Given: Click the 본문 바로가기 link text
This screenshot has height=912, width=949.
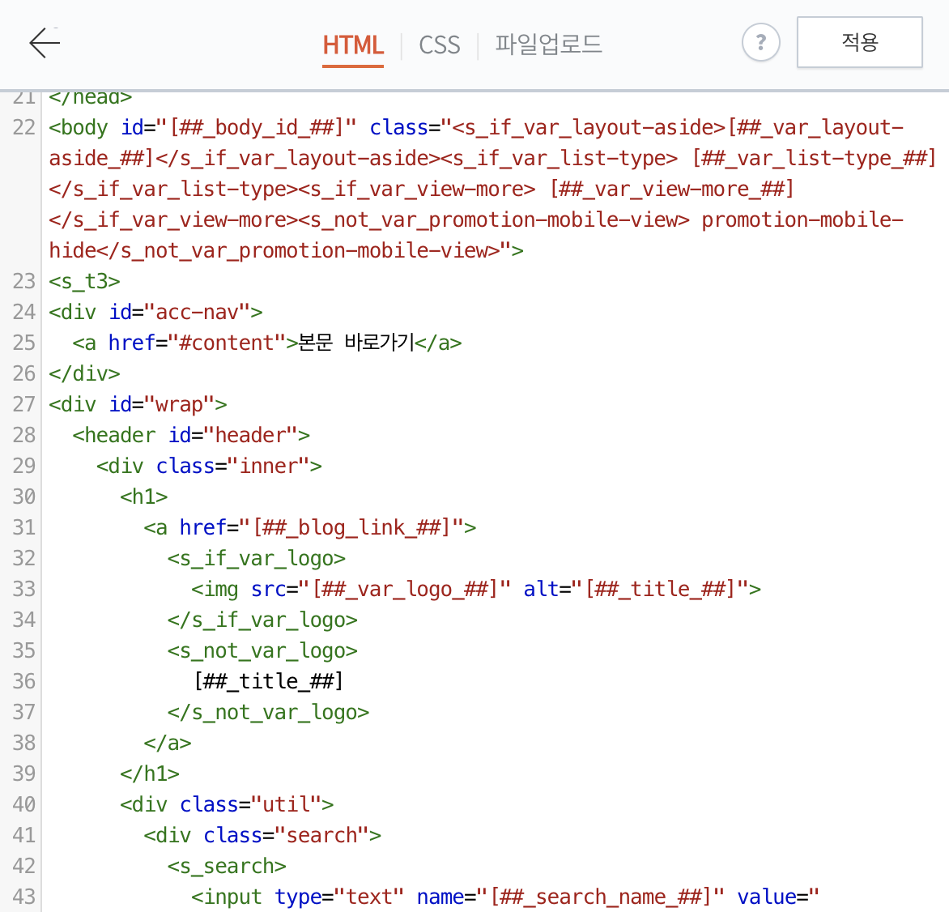Looking at the screenshot, I should 356,342.
